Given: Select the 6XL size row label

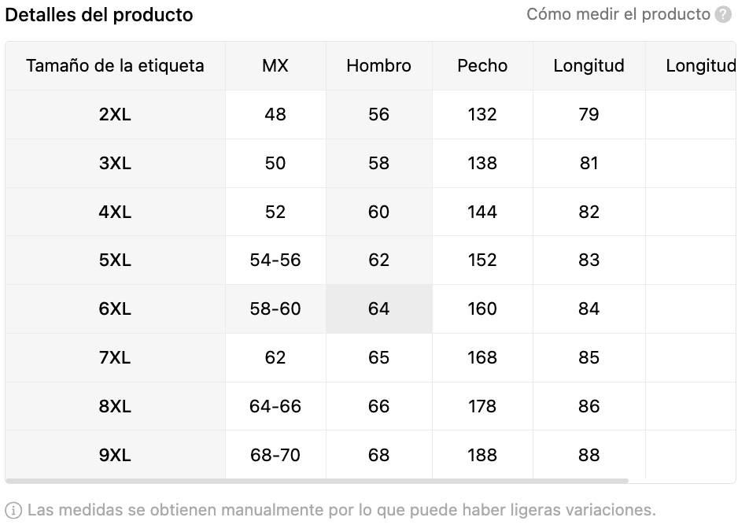Looking at the screenshot, I should 115,308.
